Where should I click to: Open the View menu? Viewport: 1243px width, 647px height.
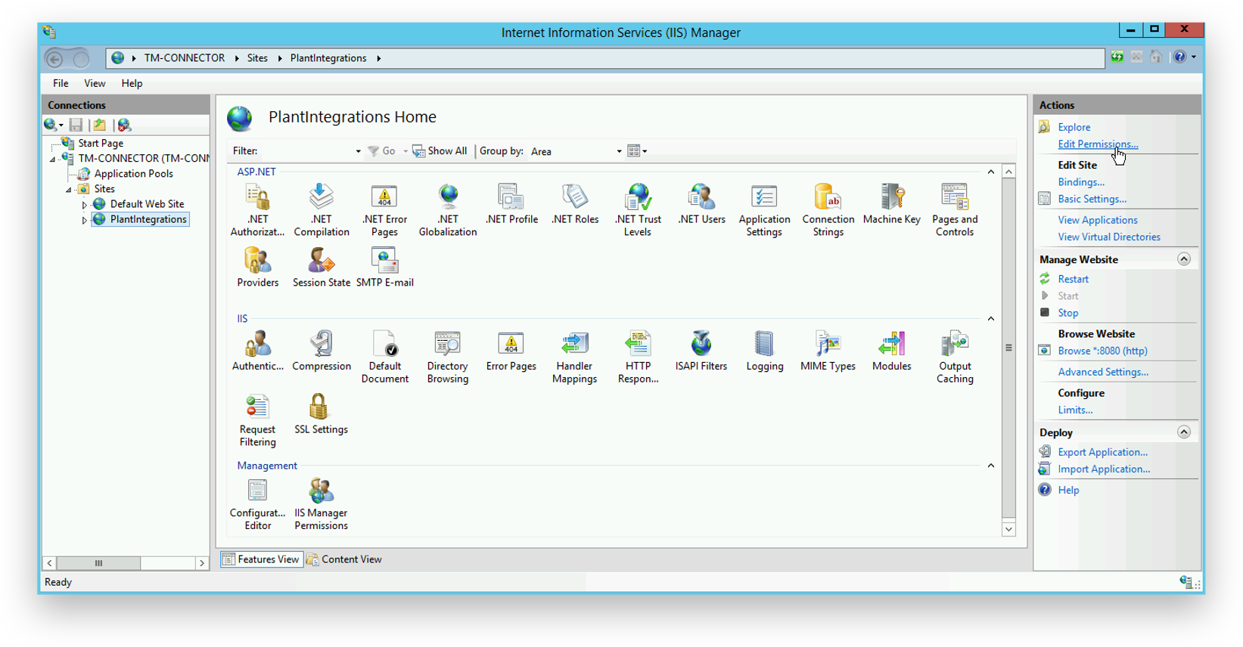point(95,83)
